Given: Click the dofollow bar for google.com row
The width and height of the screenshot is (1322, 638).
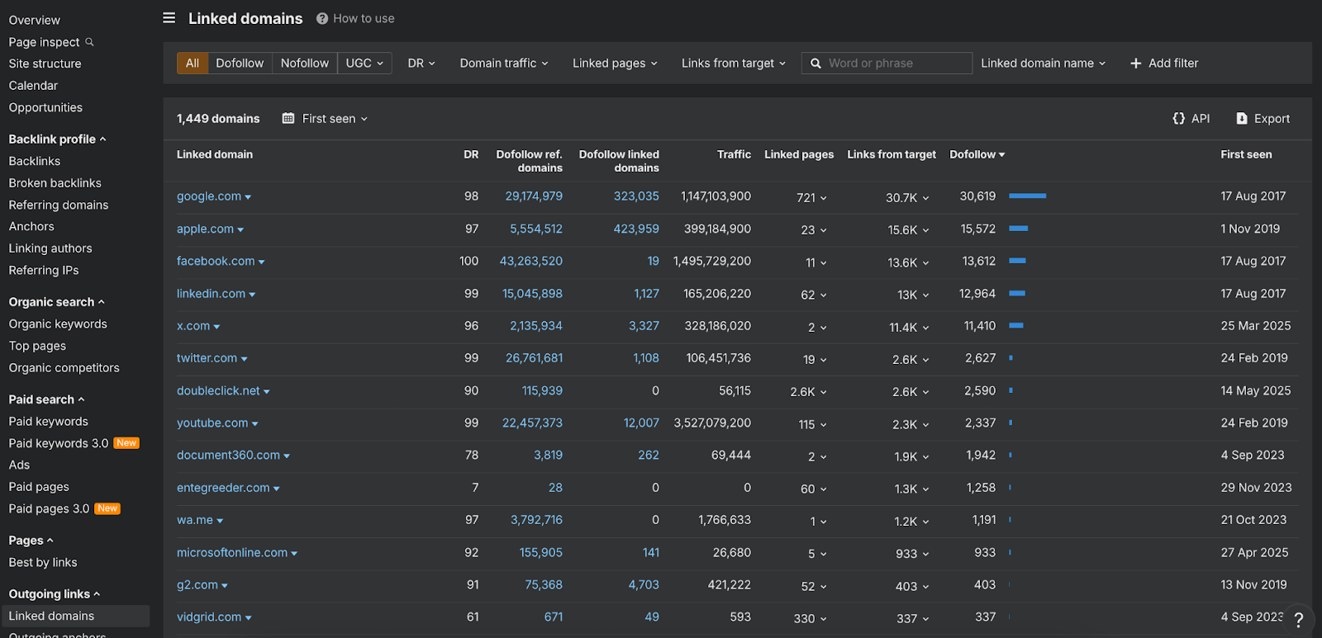Looking at the screenshot, I should point(1028,196).
